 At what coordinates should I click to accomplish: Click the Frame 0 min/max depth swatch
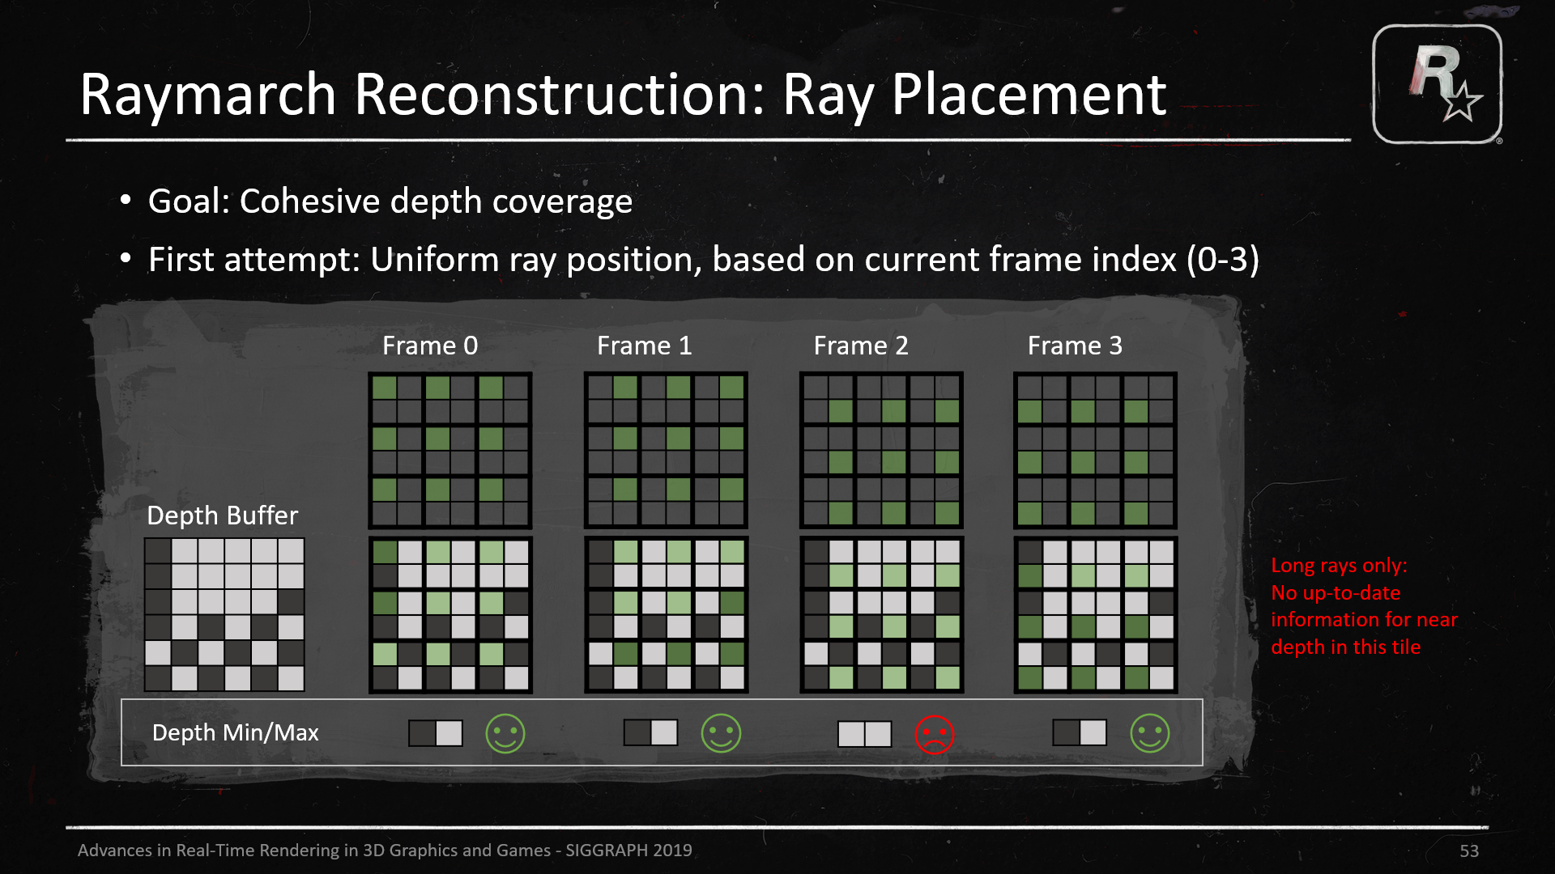(x=436, y=733)
